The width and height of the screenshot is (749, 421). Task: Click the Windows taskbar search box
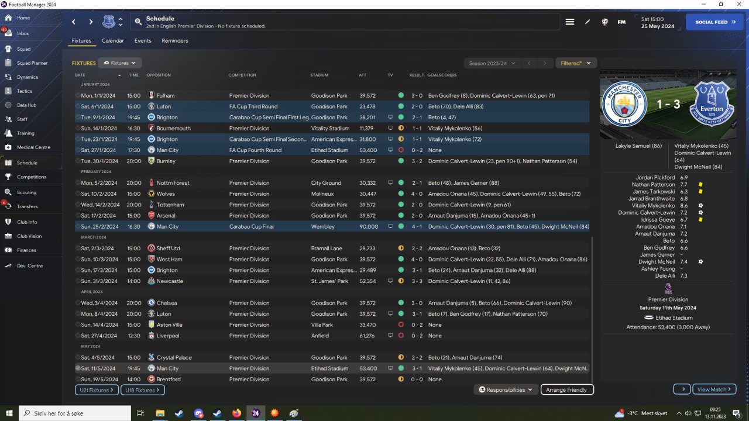[x=76, y=413]
